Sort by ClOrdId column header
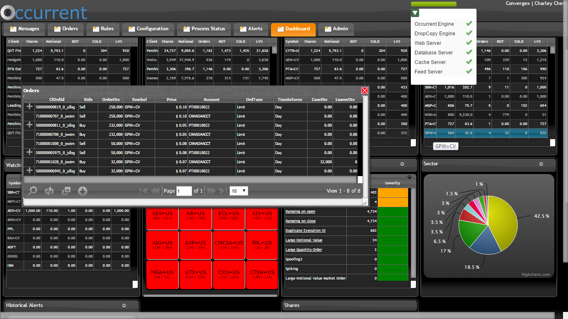This screenshot has width=568, height=319. 57,100
